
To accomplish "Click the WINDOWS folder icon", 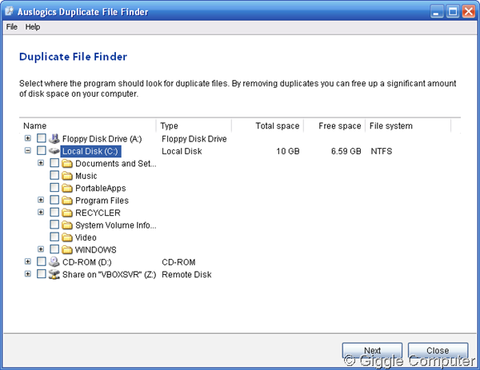I will 67,250.
